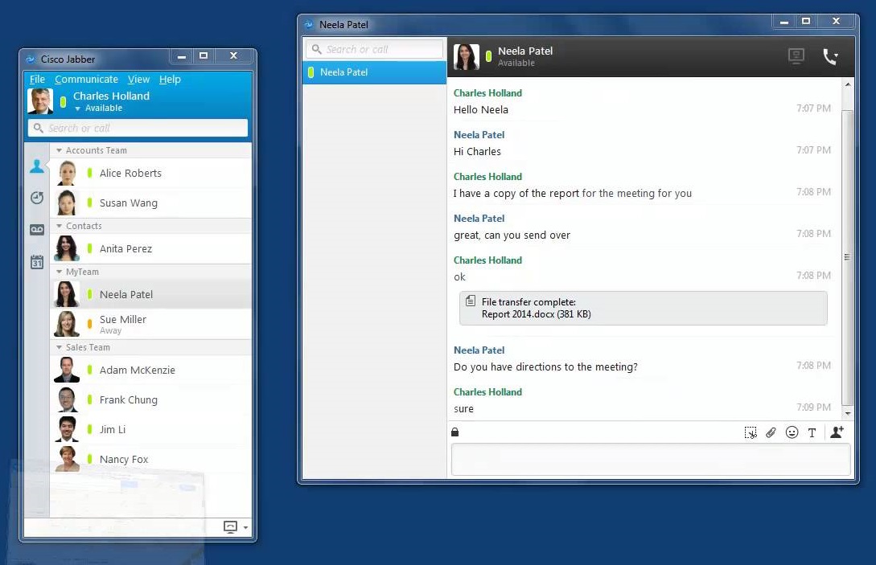Image resolution: width=876 pixels, height=565 pixels.
Task: Select contact Jim Li
Action: click(151, 429)
